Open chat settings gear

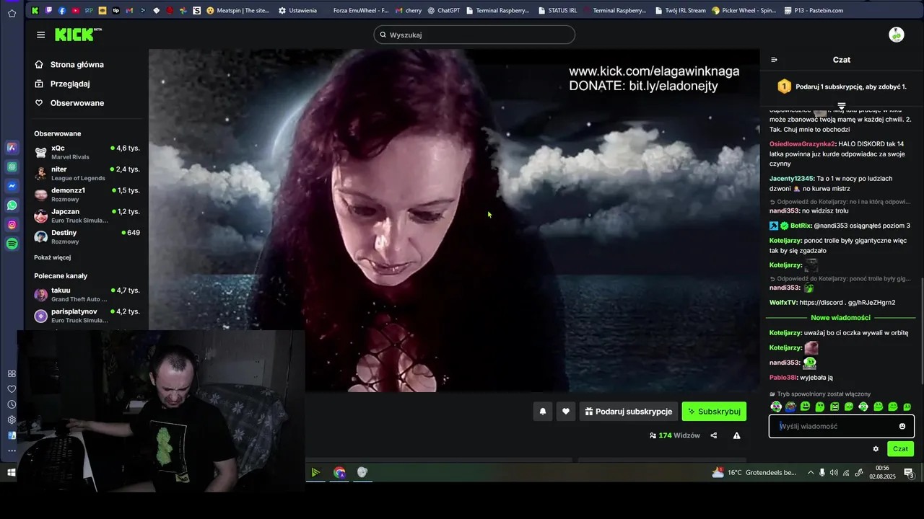pos(876,449)
